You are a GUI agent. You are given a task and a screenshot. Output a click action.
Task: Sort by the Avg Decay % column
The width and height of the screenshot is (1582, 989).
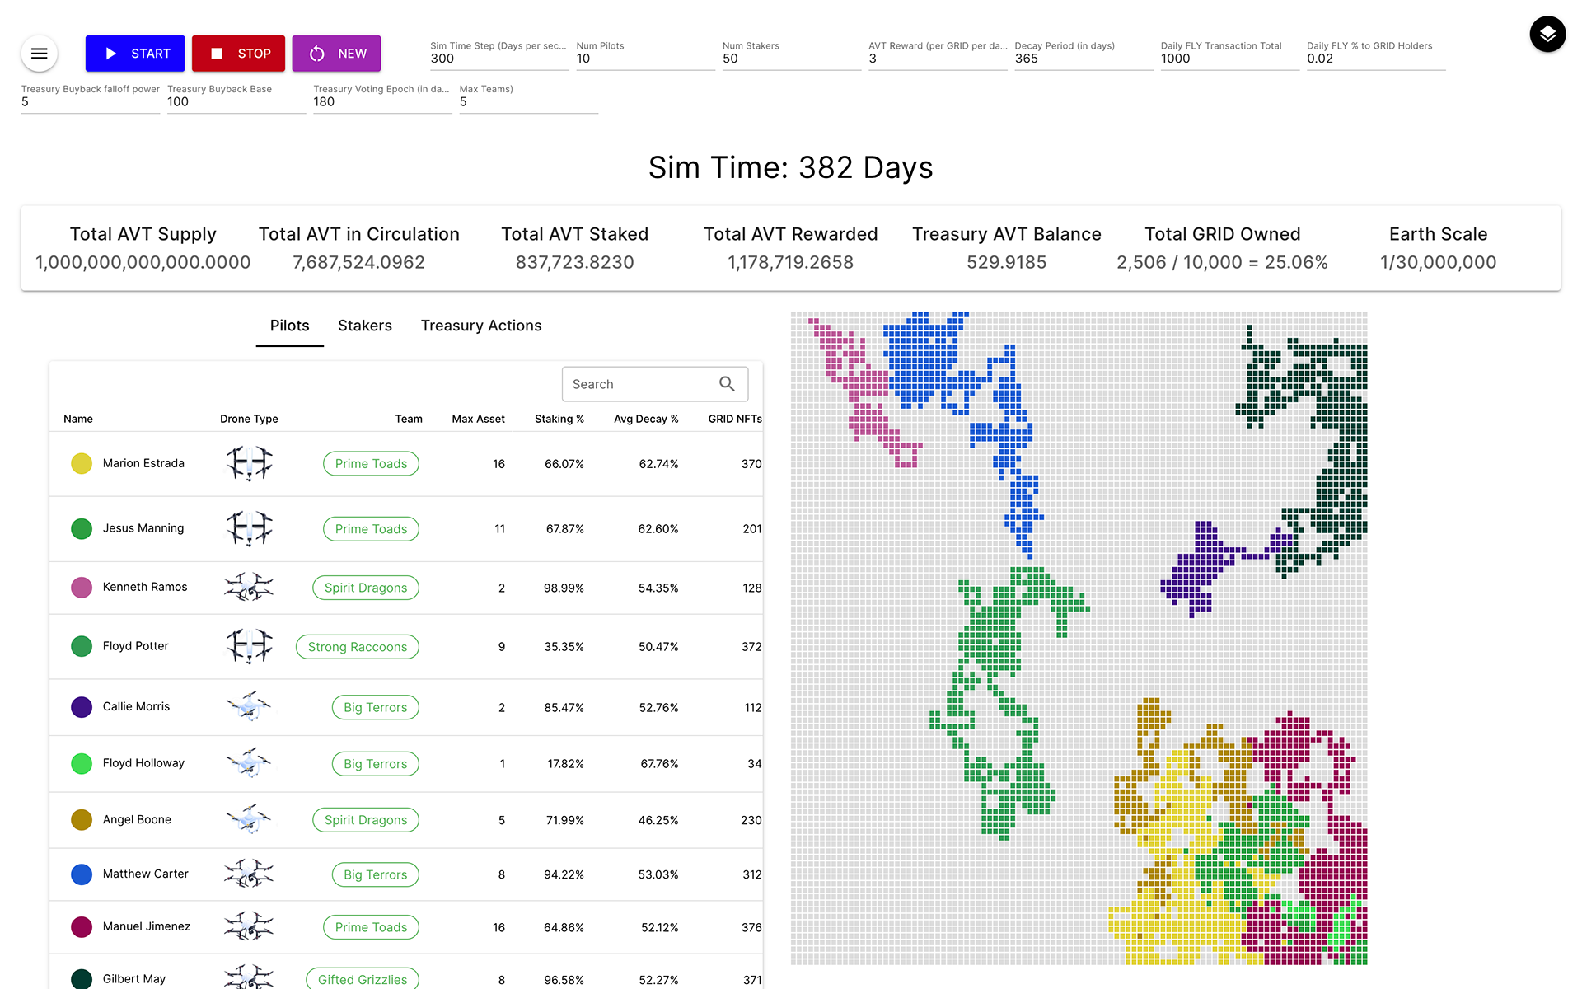[x=646, y=419]
